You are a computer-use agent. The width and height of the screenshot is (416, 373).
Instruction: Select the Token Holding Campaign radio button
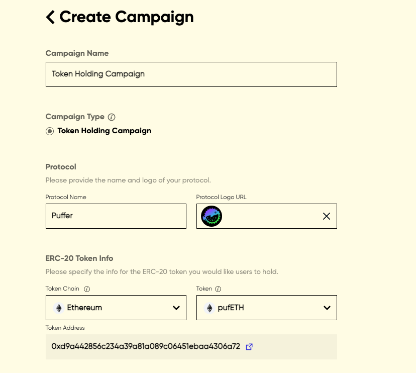point(50,131)
